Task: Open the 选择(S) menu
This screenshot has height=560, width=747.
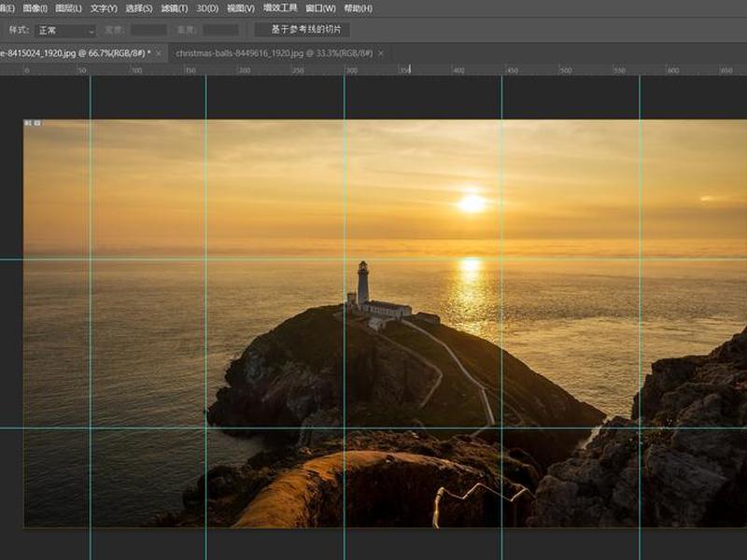Action: (x=138, y=8)
